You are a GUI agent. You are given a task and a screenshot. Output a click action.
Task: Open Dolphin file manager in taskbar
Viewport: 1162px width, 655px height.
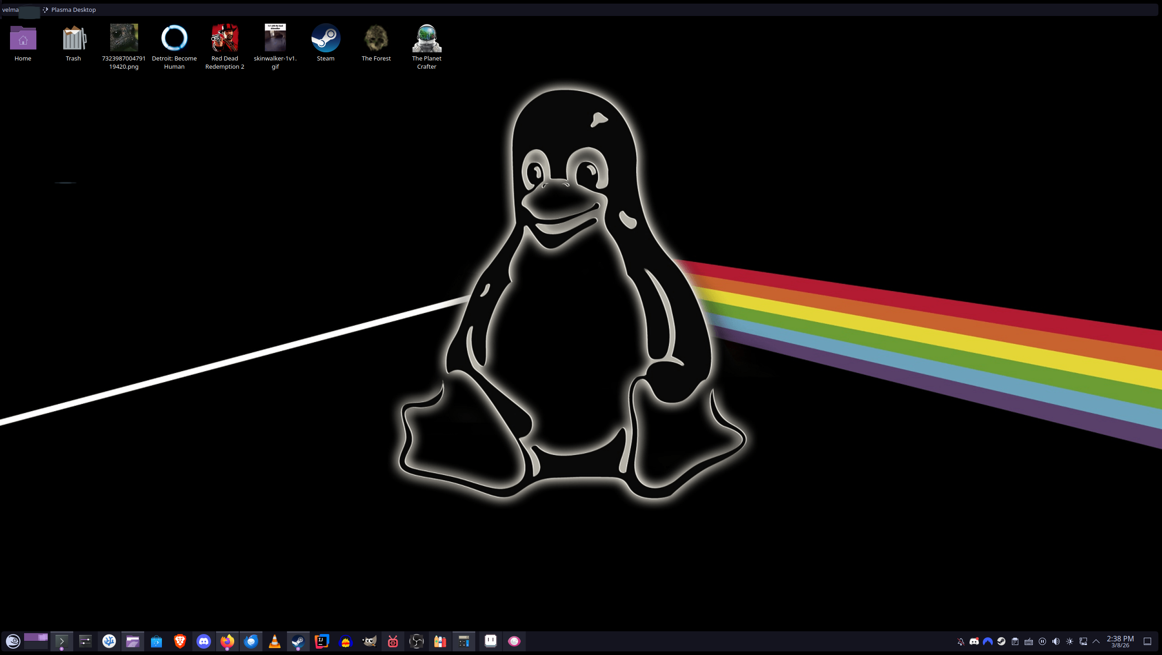pyautogui.click(x=133, y=641)
